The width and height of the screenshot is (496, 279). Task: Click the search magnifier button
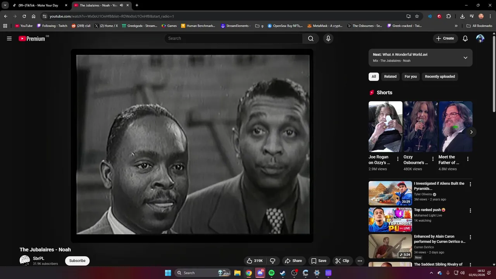pos(311,38)
